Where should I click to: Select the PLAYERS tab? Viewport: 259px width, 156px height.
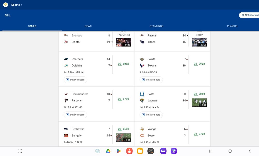232,26
